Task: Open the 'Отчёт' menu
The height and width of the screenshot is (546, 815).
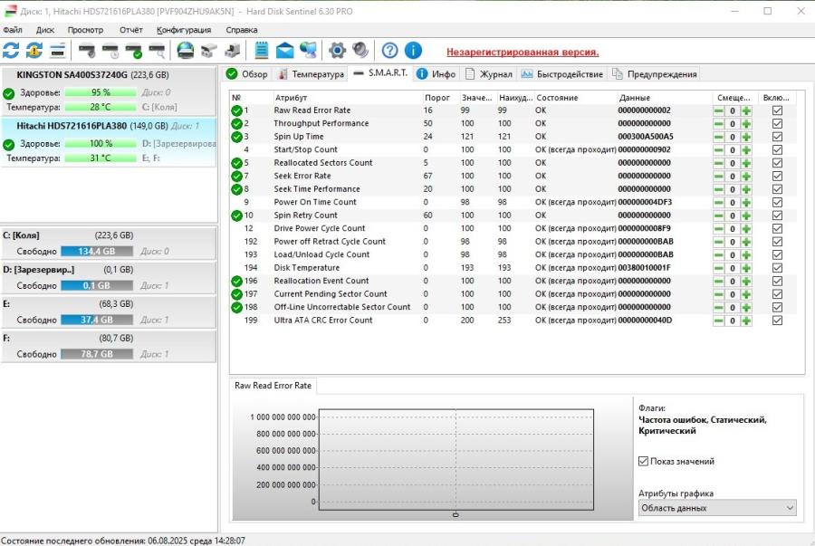Action: [131, 30]
